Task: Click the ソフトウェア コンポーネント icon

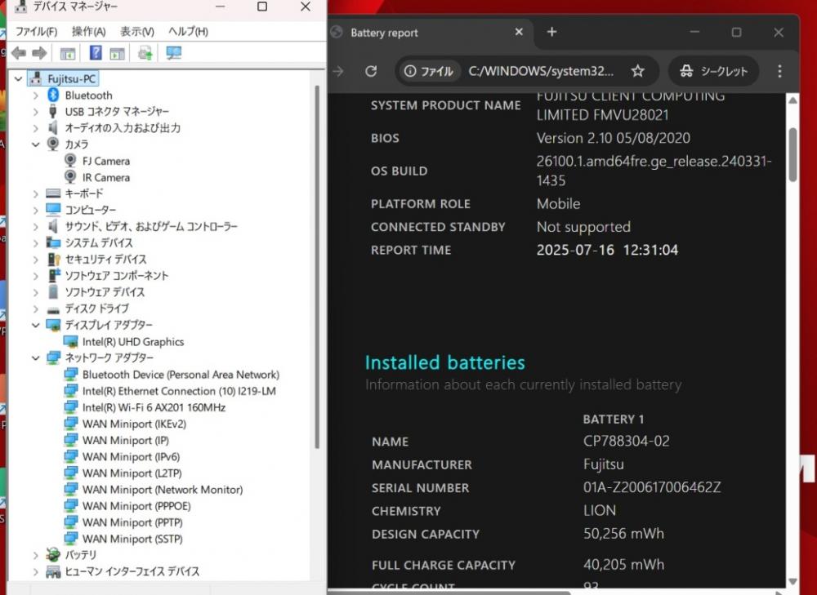Action: 53,275
